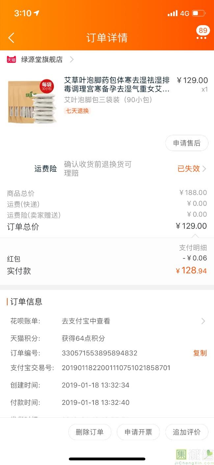Tap the battery status icon
This screenshot has width=214, height=465.
point(199,14)
